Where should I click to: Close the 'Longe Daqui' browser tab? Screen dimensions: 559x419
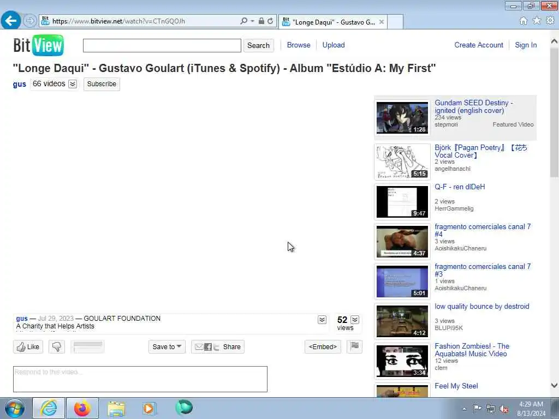(x=382, y=22)
